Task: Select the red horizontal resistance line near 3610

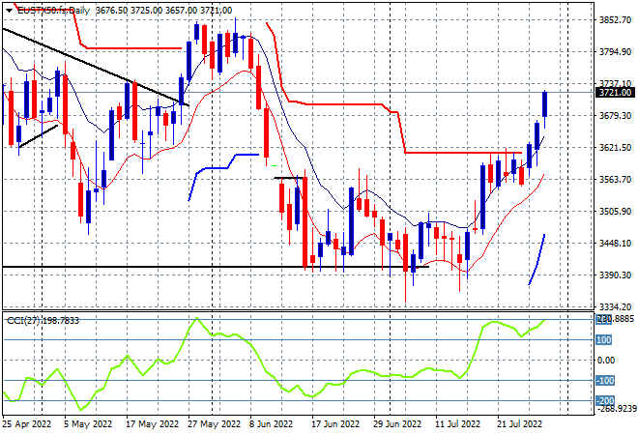Action: [x=463, y=153]
